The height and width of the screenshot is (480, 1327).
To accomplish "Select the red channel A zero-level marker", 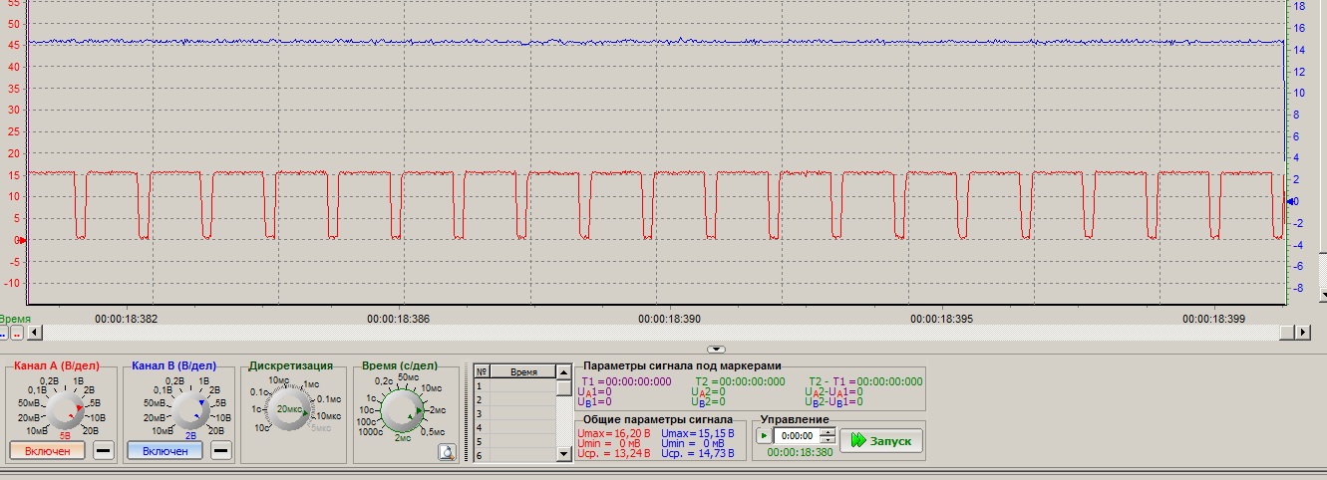I will tap(23, 240).
